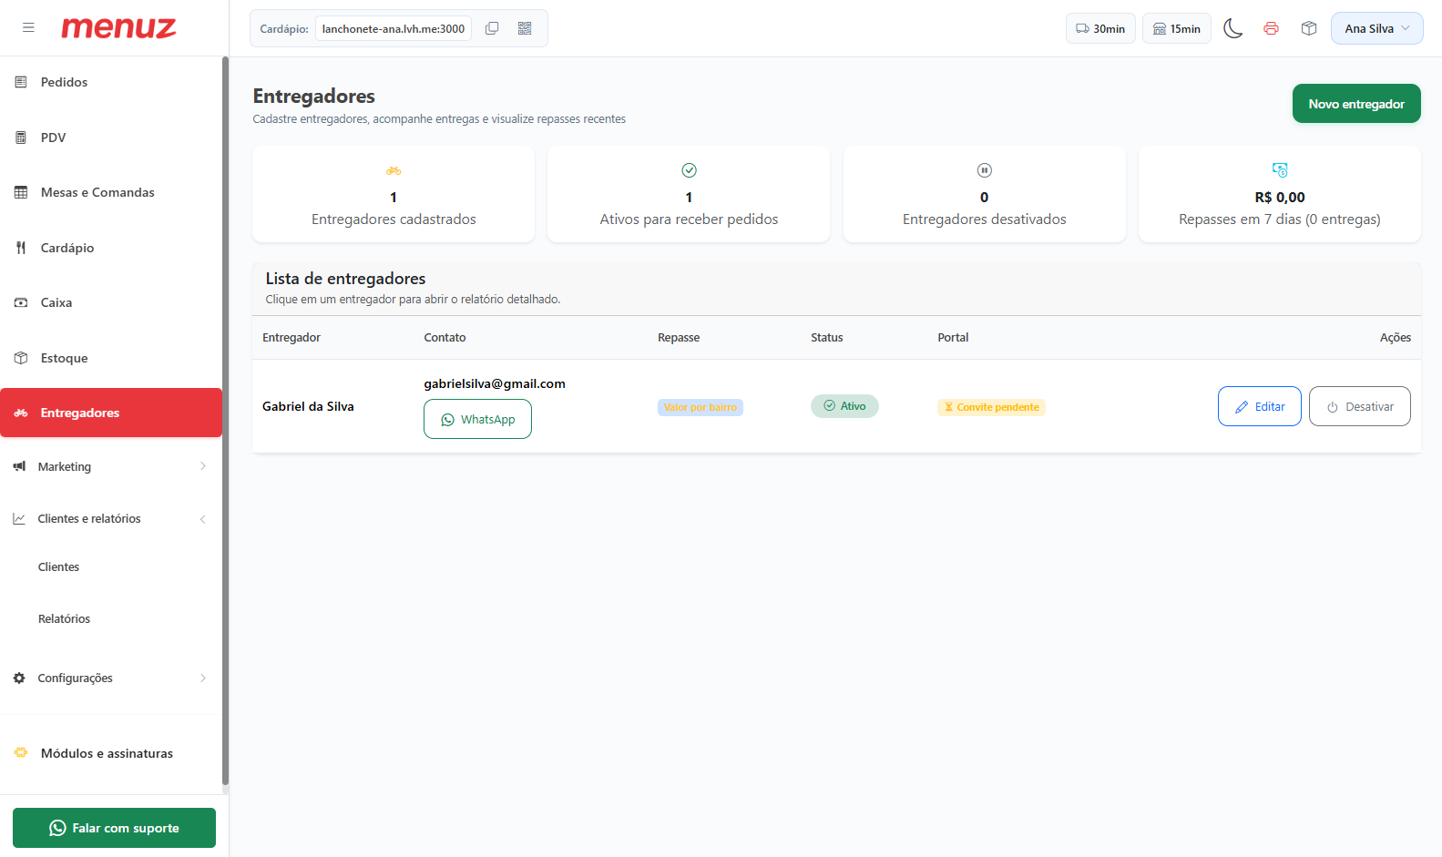Copy the cardápio link icon
Image resolution: width=1442 pixels, height=857 pixels.
(x=492, y=28)
